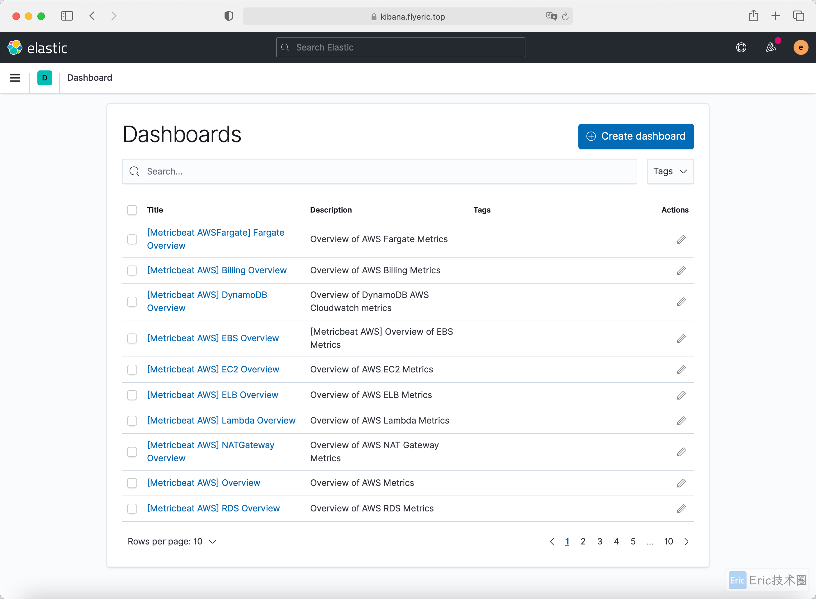Reload the kibana page
Screen dimensions: 816x599
click(565, 16)
